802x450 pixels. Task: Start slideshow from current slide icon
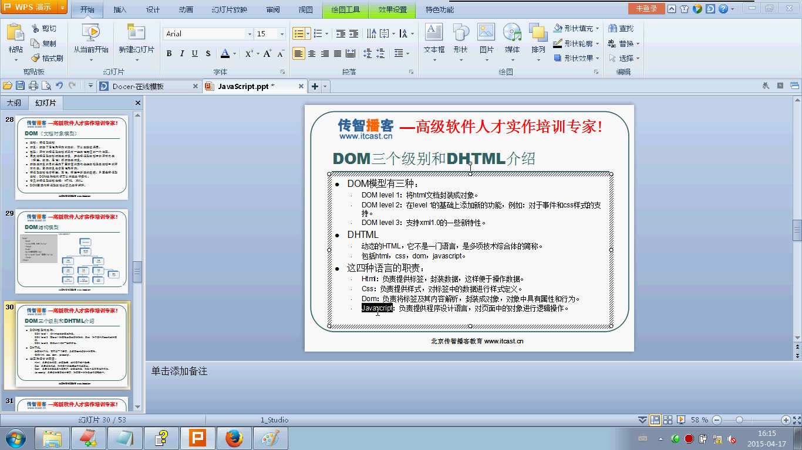(x=90, y=33)
